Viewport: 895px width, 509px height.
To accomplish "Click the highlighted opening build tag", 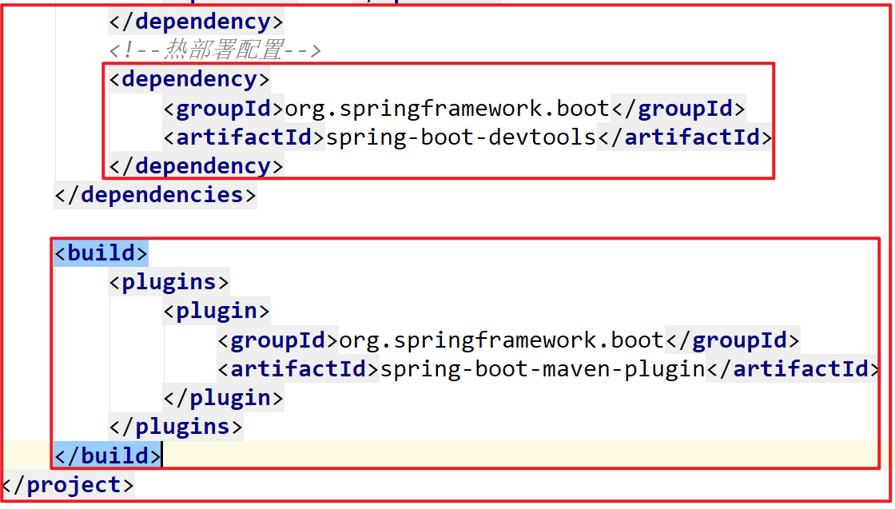I will point(101,253).
